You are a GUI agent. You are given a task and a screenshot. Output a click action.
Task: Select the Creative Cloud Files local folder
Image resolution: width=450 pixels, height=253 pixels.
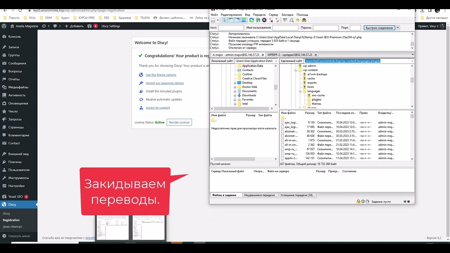tap(254, 78)
